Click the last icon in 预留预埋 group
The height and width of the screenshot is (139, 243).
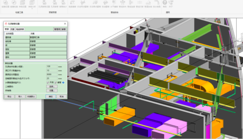(x=63, y=4)
